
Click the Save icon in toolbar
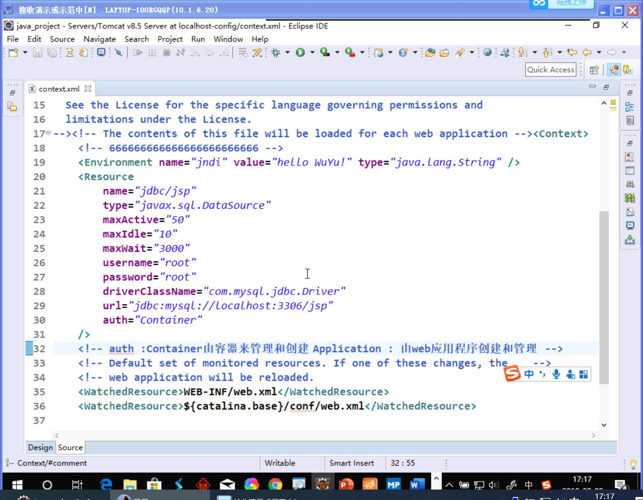(37, 52)
